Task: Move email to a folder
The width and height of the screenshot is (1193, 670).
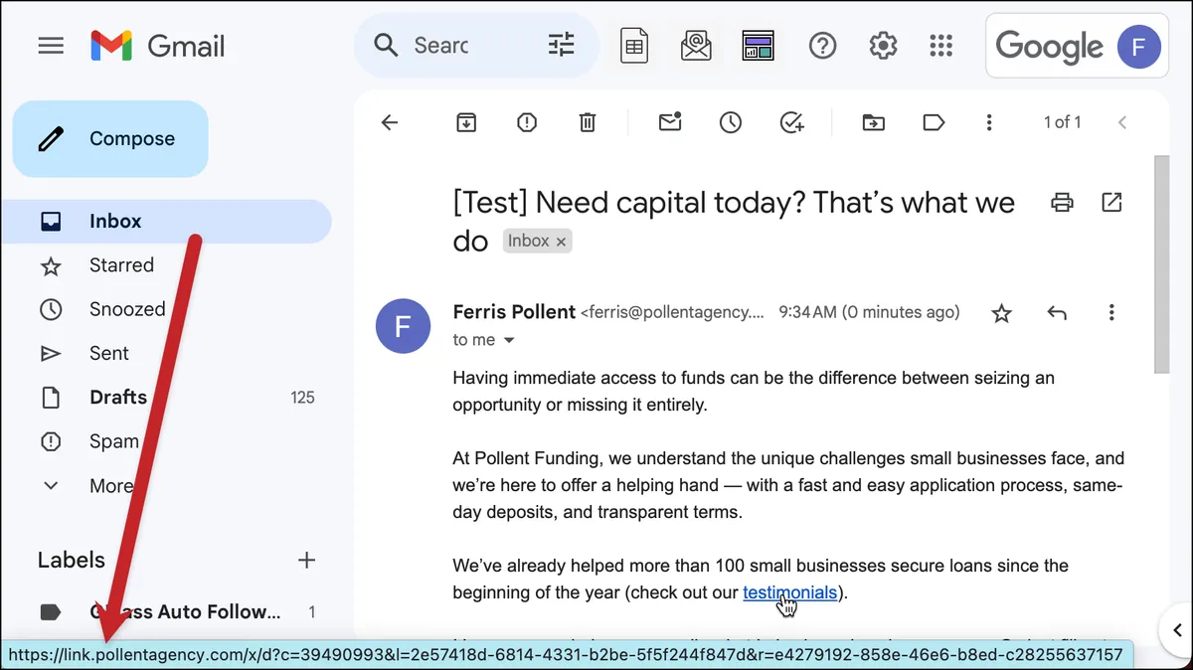Action: tap(873, 122)
